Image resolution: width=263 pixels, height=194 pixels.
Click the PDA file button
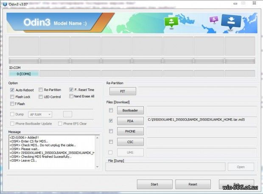pyautogui.click(x=130, y=121)
